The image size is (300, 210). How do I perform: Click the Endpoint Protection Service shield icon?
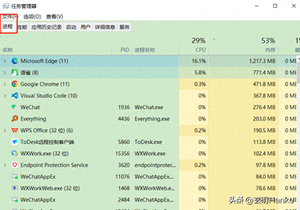pyautogui.click(x=15, y=165)
